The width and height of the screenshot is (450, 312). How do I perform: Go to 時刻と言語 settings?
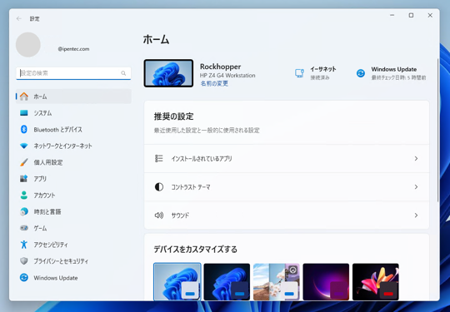(73, 211)
